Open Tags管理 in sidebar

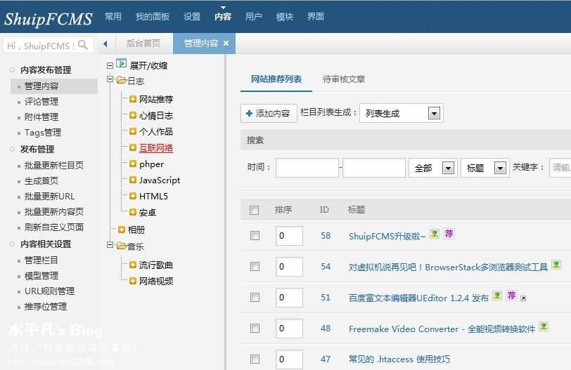click(43, 132)
